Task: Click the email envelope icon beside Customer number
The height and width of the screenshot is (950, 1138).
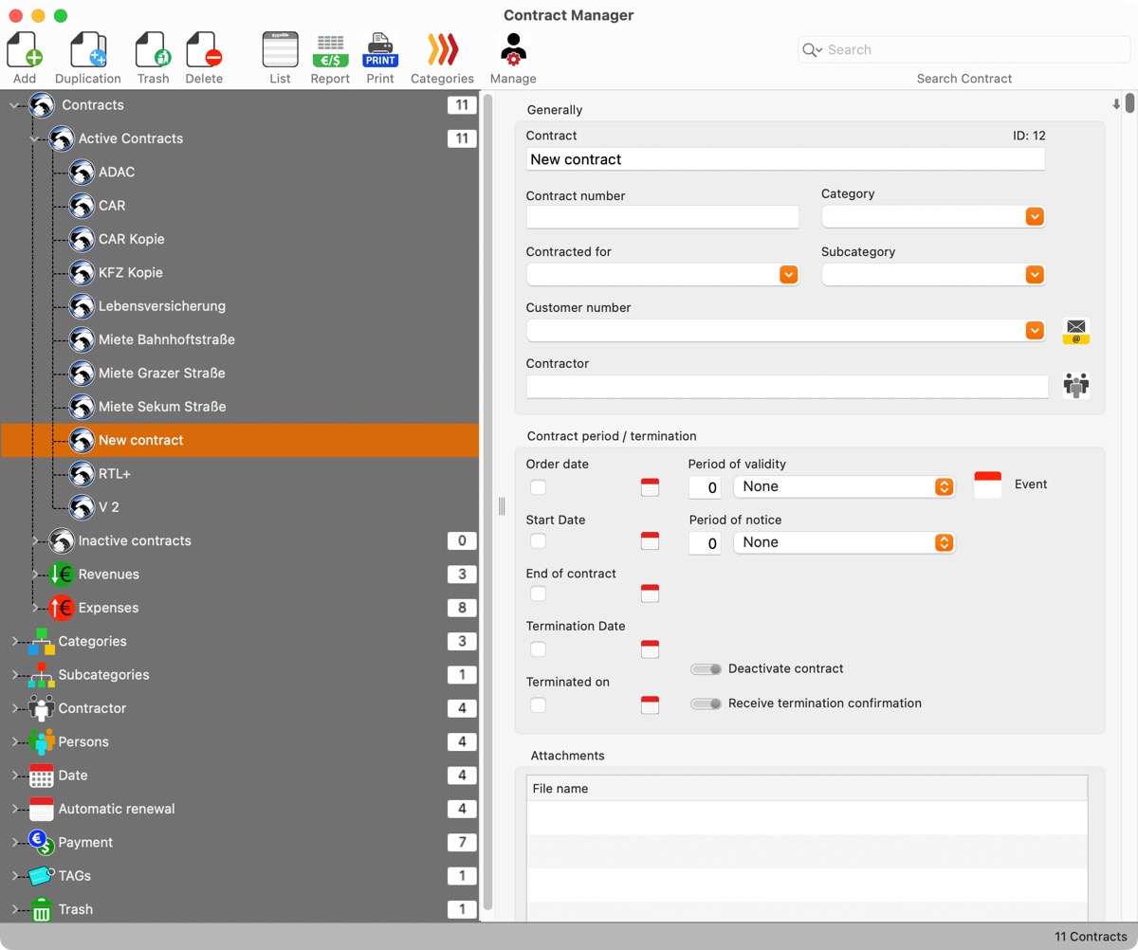Action: 1075,331
